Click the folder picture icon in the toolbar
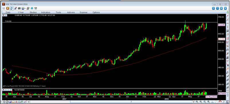 coord(23,9)
